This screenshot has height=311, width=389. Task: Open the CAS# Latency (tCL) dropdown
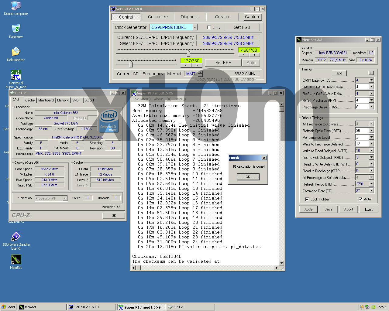(x=371, y=80)
